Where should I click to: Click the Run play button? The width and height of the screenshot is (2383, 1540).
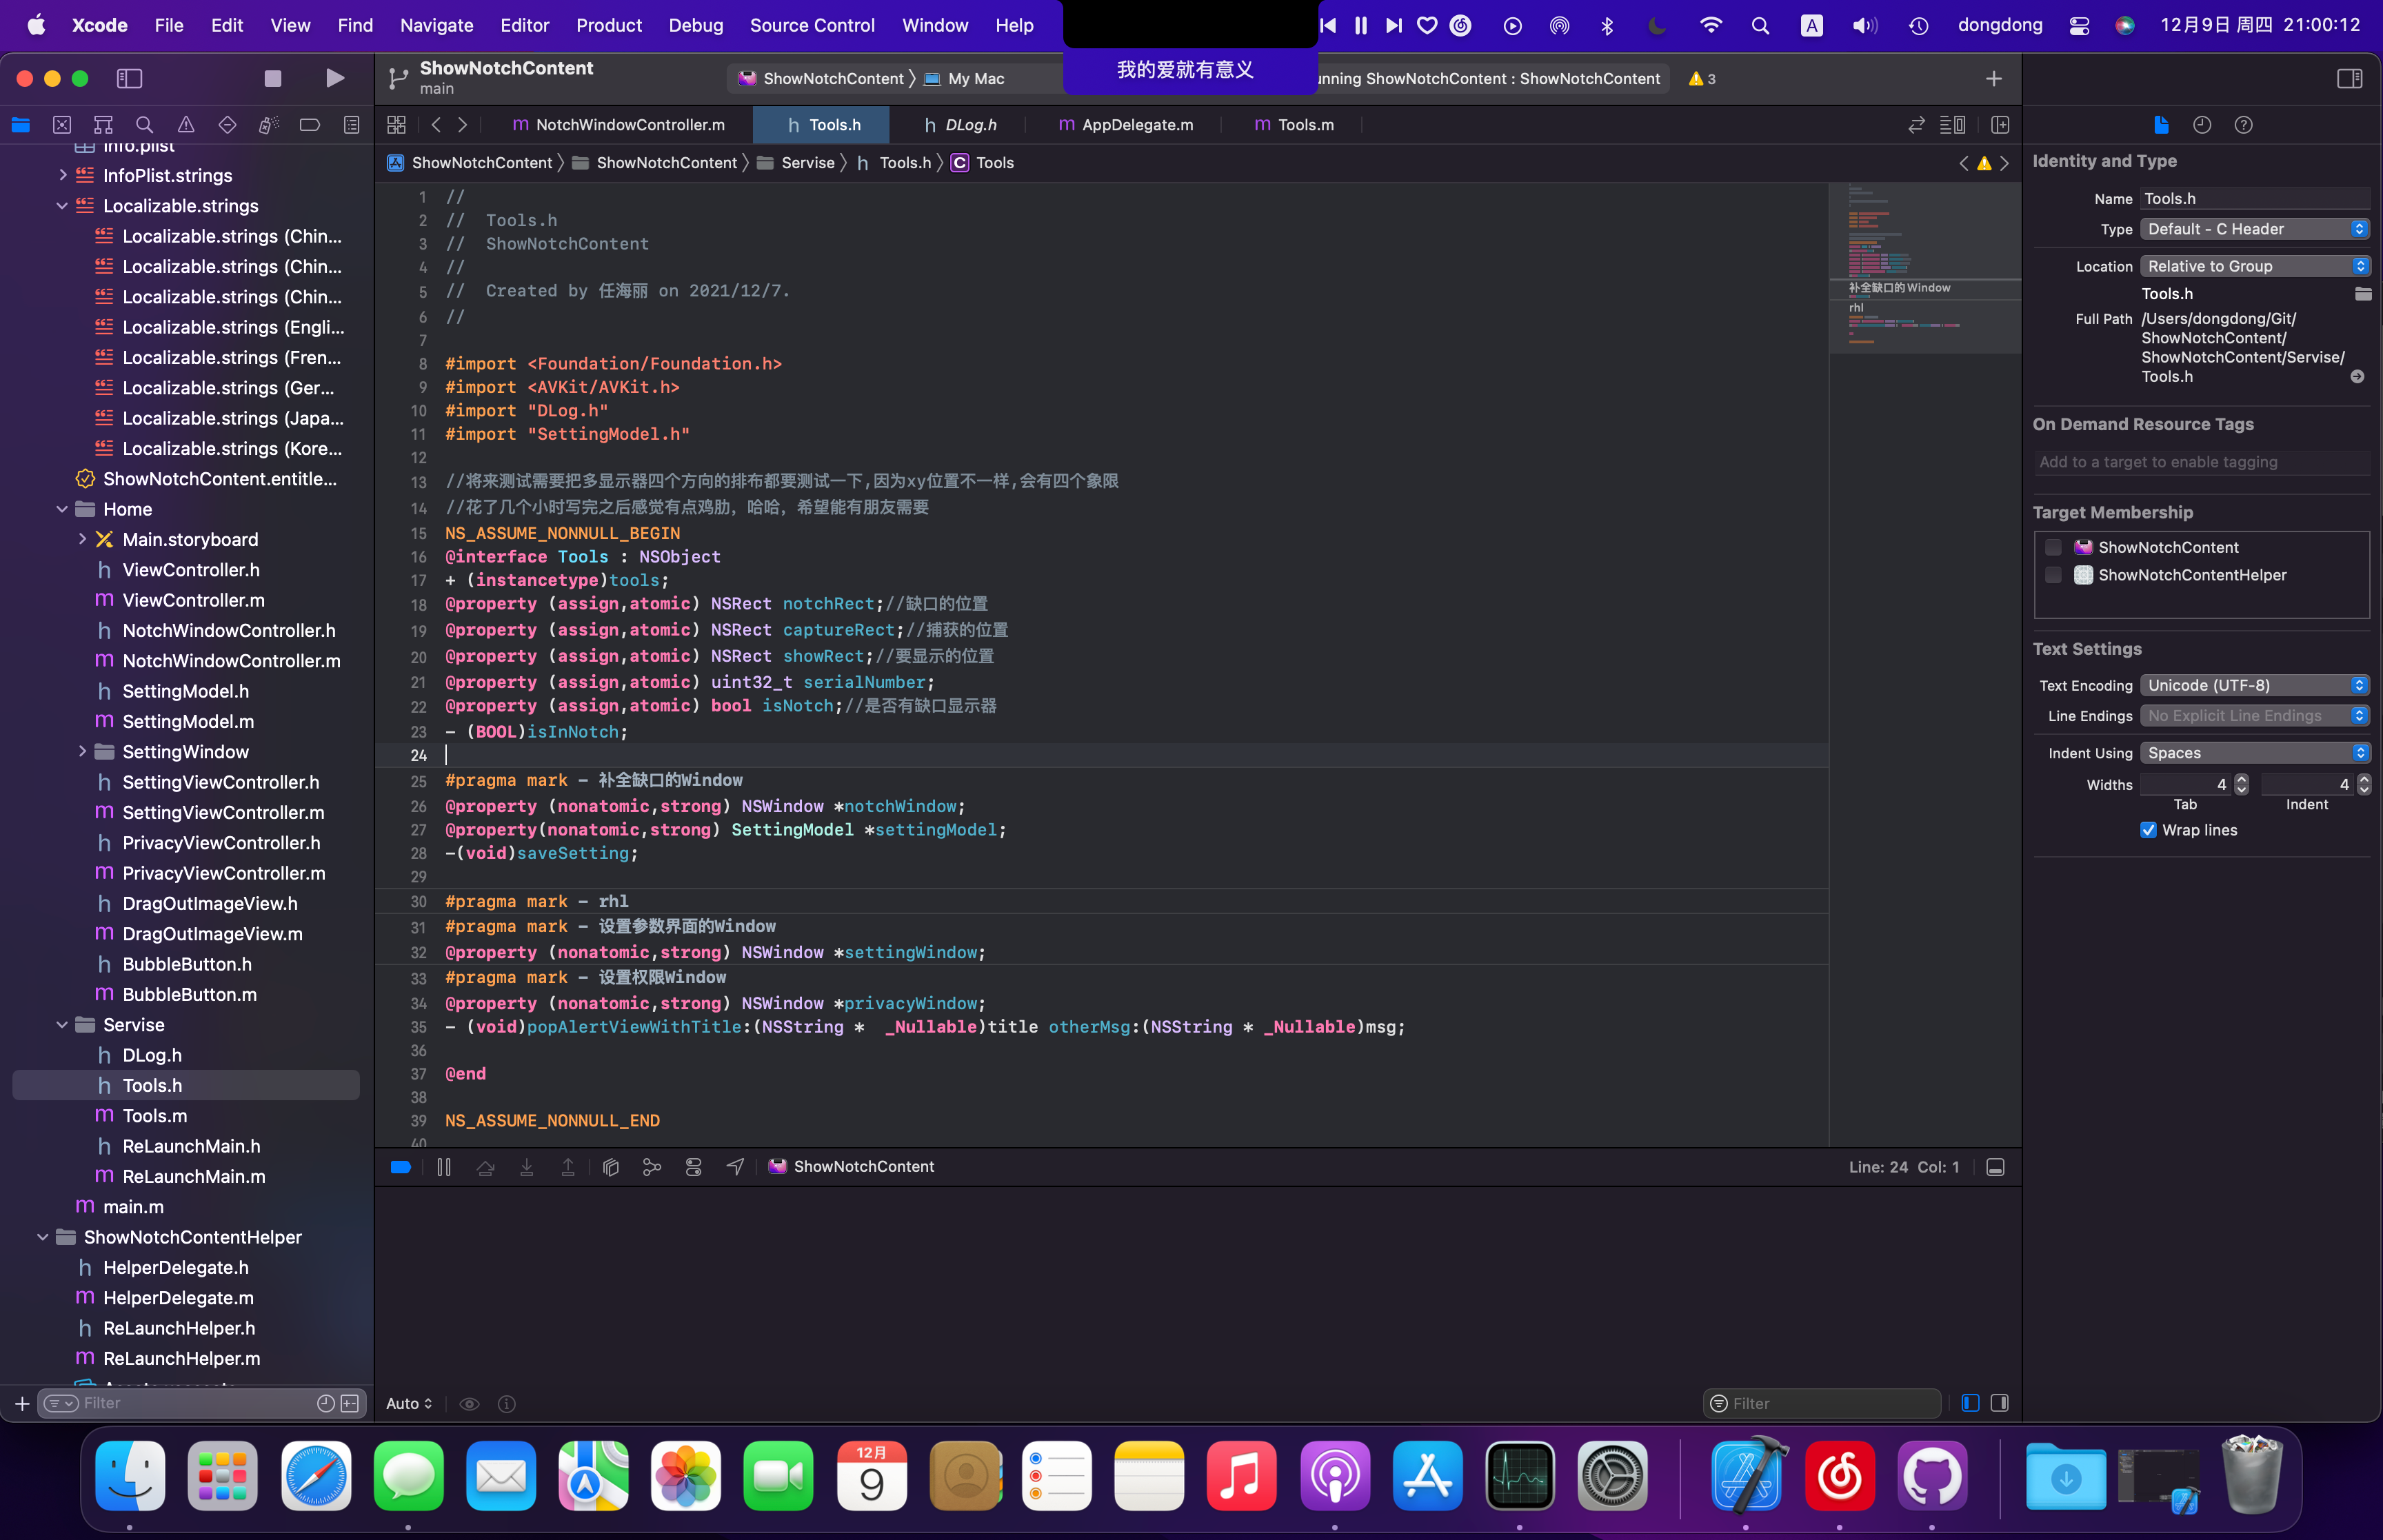pos(335,78)
